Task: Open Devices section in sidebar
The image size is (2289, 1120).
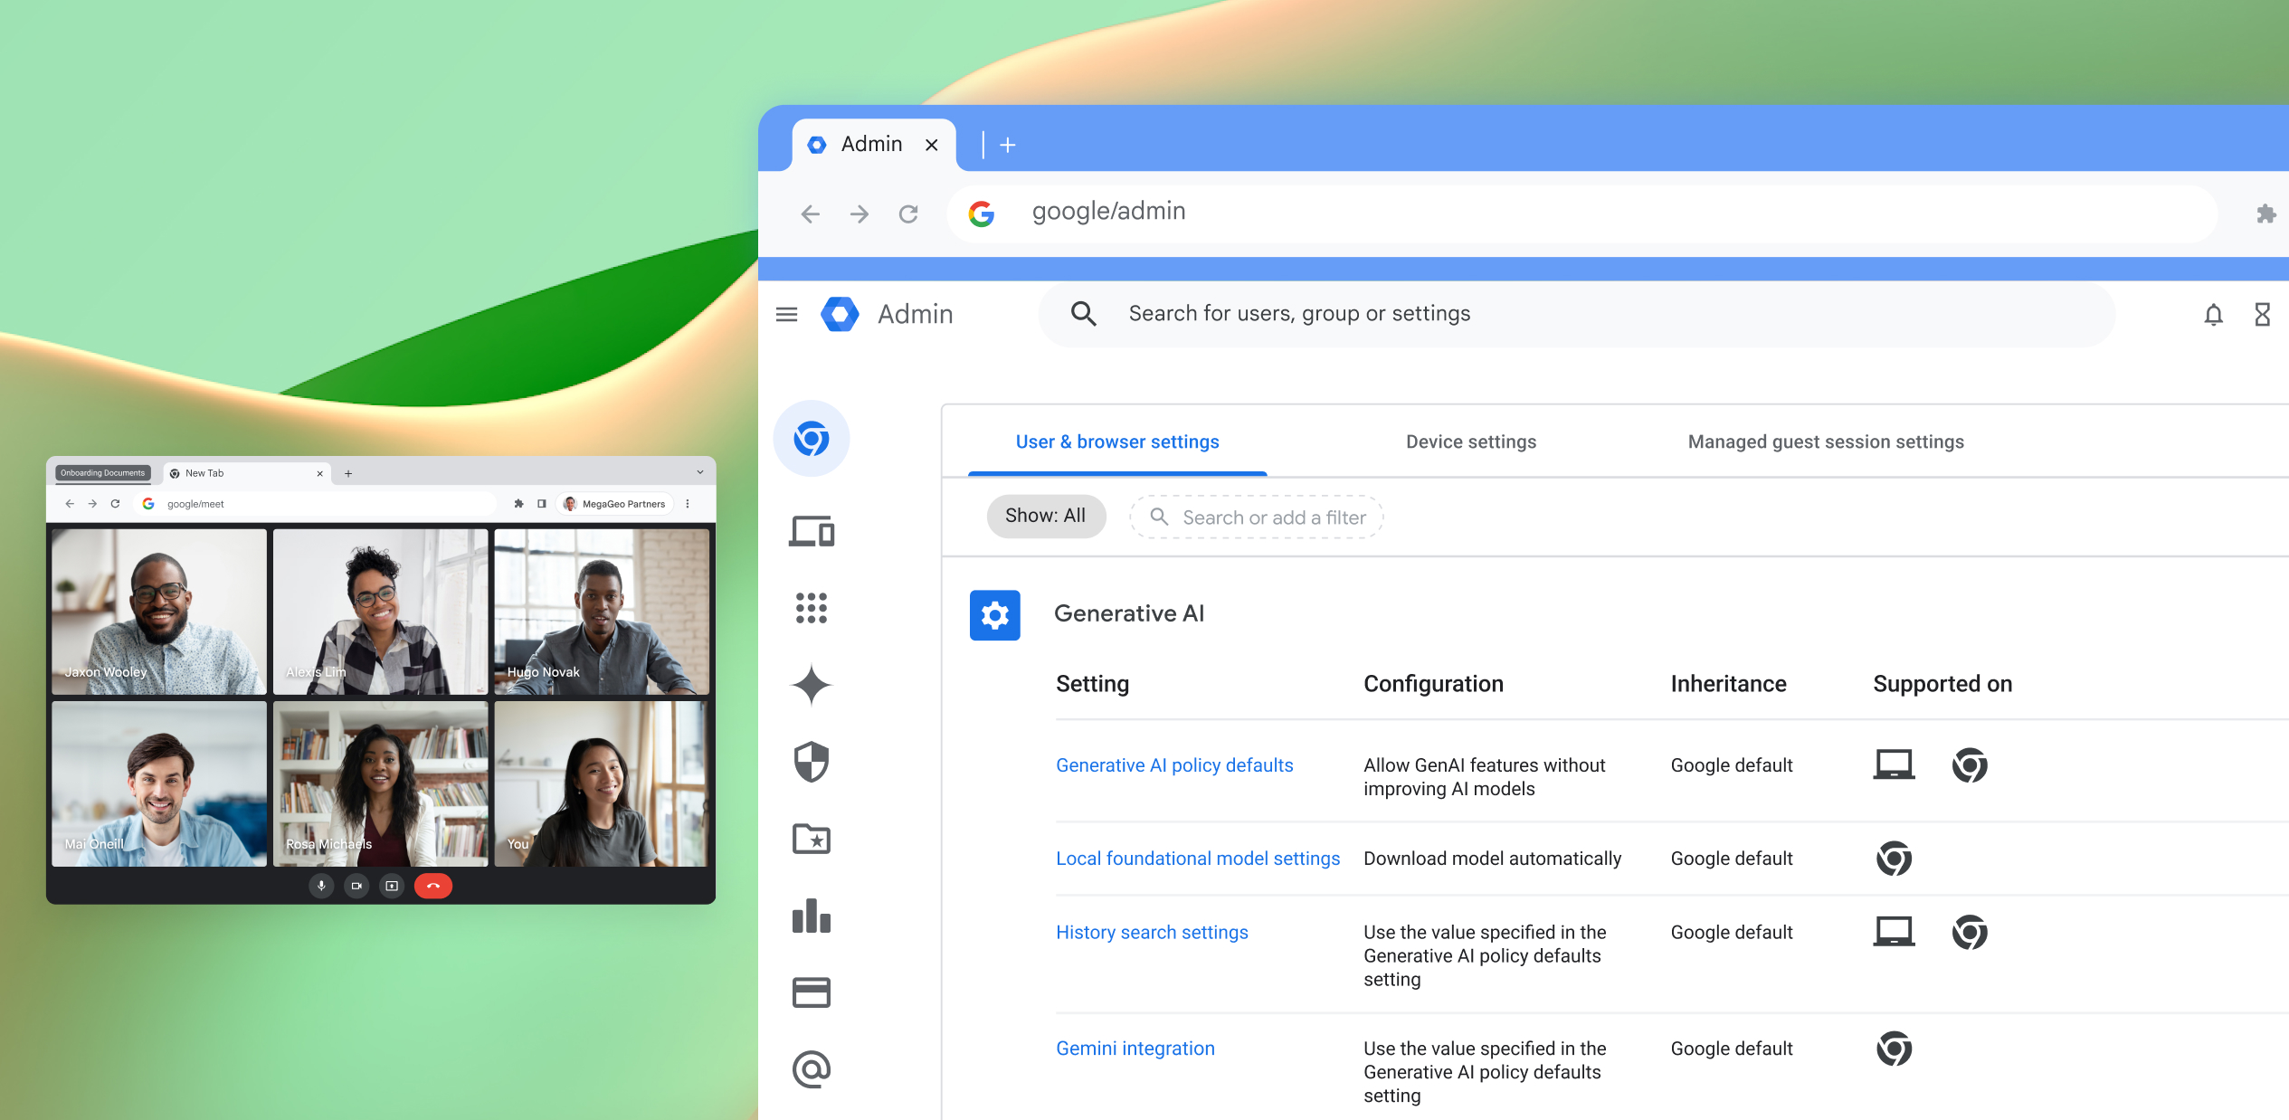Action: (811, 531)
